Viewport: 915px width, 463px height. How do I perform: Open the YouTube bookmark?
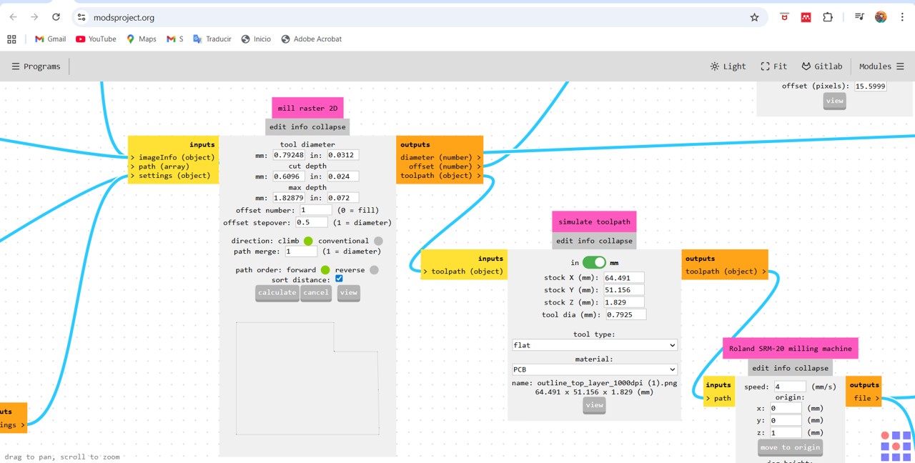click(x=96, y=39)
